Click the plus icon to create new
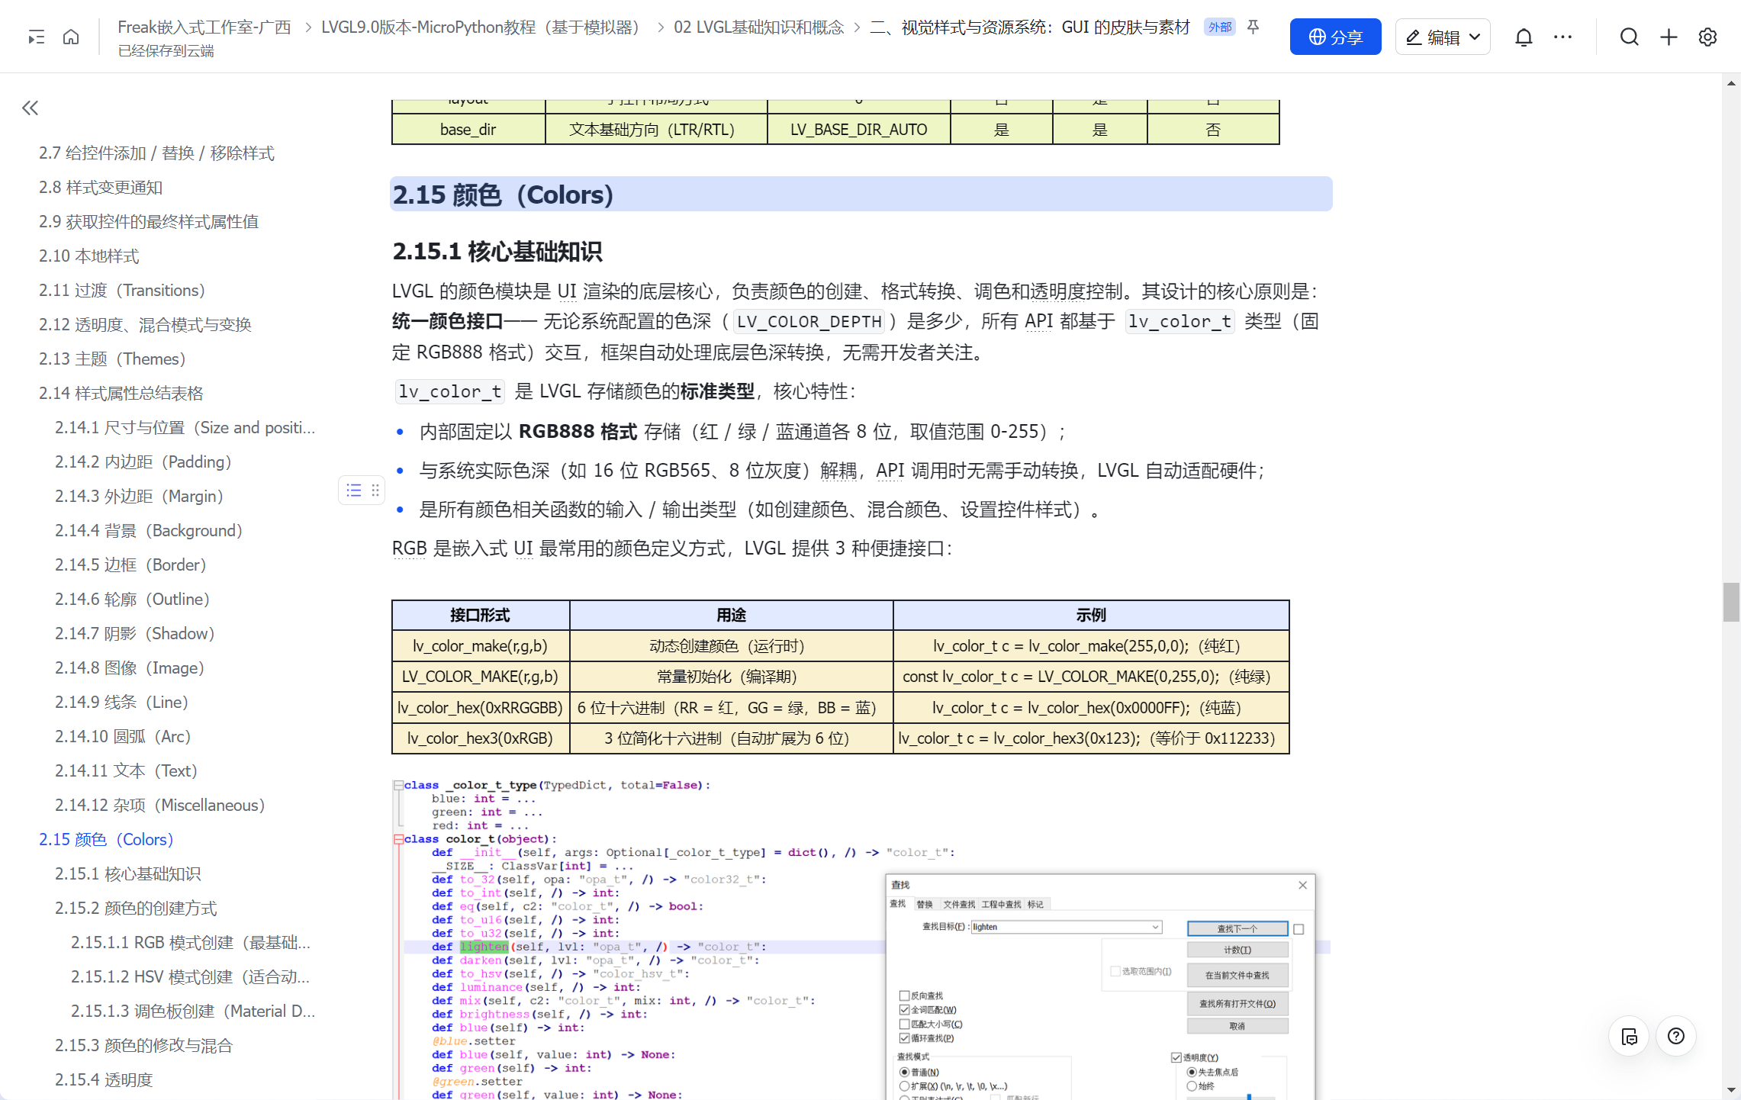 (x=1669, y=37)
